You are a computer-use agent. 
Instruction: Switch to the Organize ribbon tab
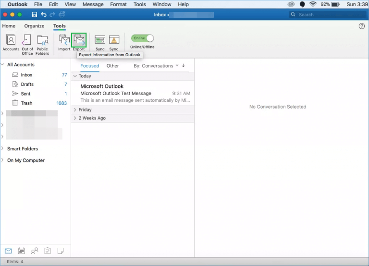35,26
